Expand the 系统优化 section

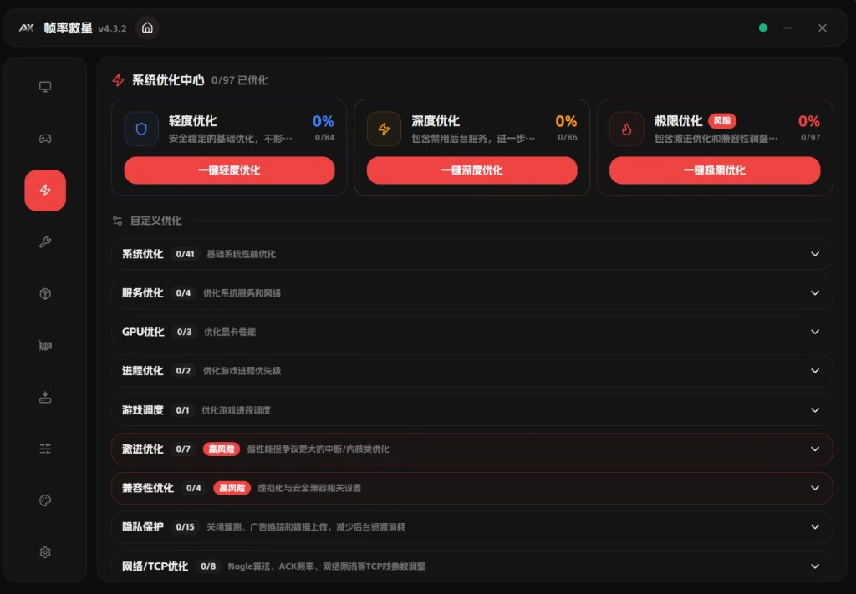[x=814, y=254]
